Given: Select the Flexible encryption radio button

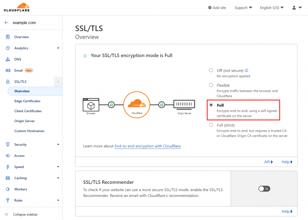Looking at the screenshot, I should pyautogui.click(x=211, y=85).
